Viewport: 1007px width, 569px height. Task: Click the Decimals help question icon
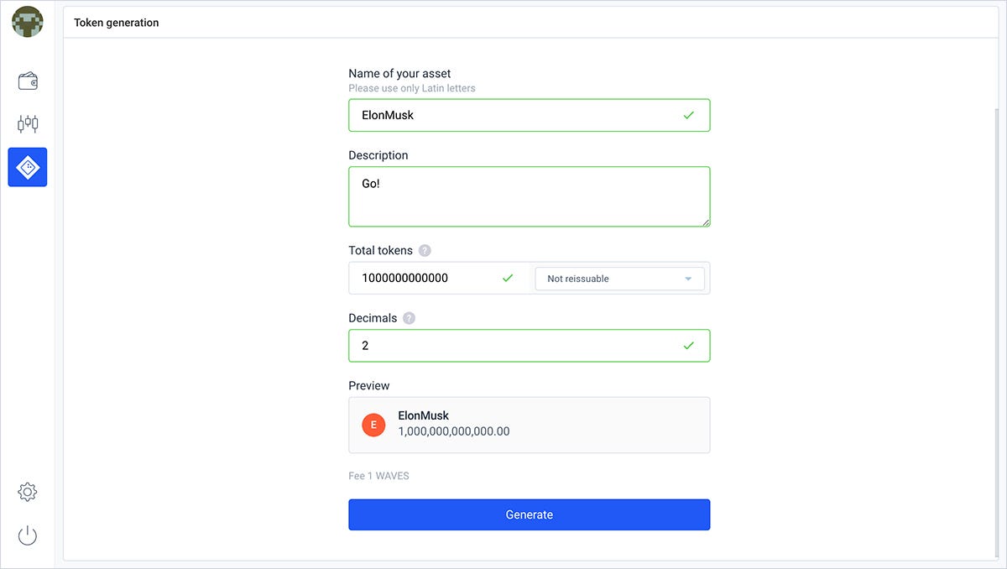(409, 318)
